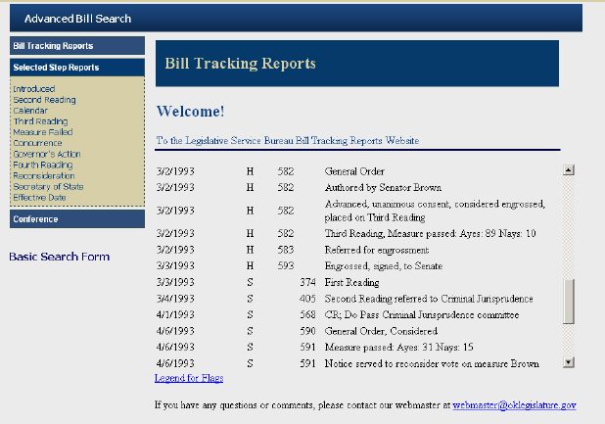Open the Third Reading step report
This screenshot has width=605, height=424.
pyautogui.click(x=40, y=121)
